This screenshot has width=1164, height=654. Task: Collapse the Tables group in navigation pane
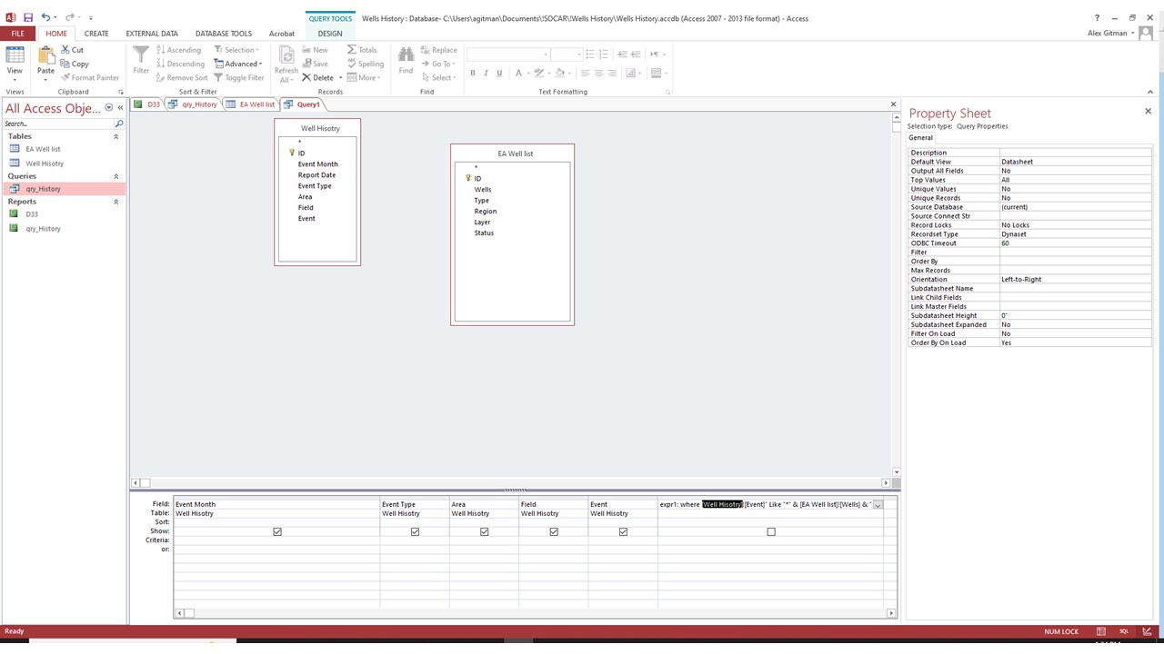tap(115, 136)
